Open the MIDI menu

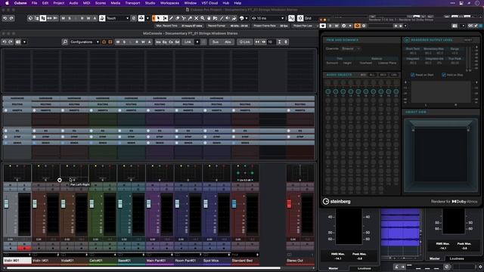86,3
